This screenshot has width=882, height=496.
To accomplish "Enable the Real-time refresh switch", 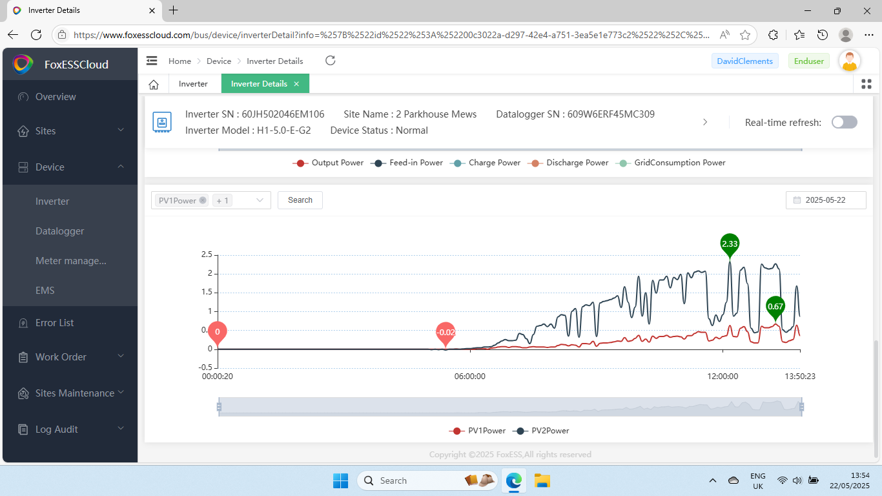I will pos(844,122).
